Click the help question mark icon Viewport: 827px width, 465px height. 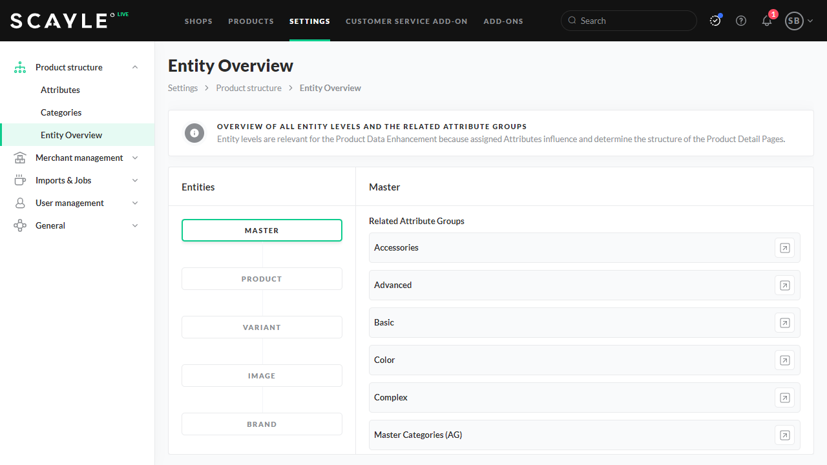pos(741,21)
